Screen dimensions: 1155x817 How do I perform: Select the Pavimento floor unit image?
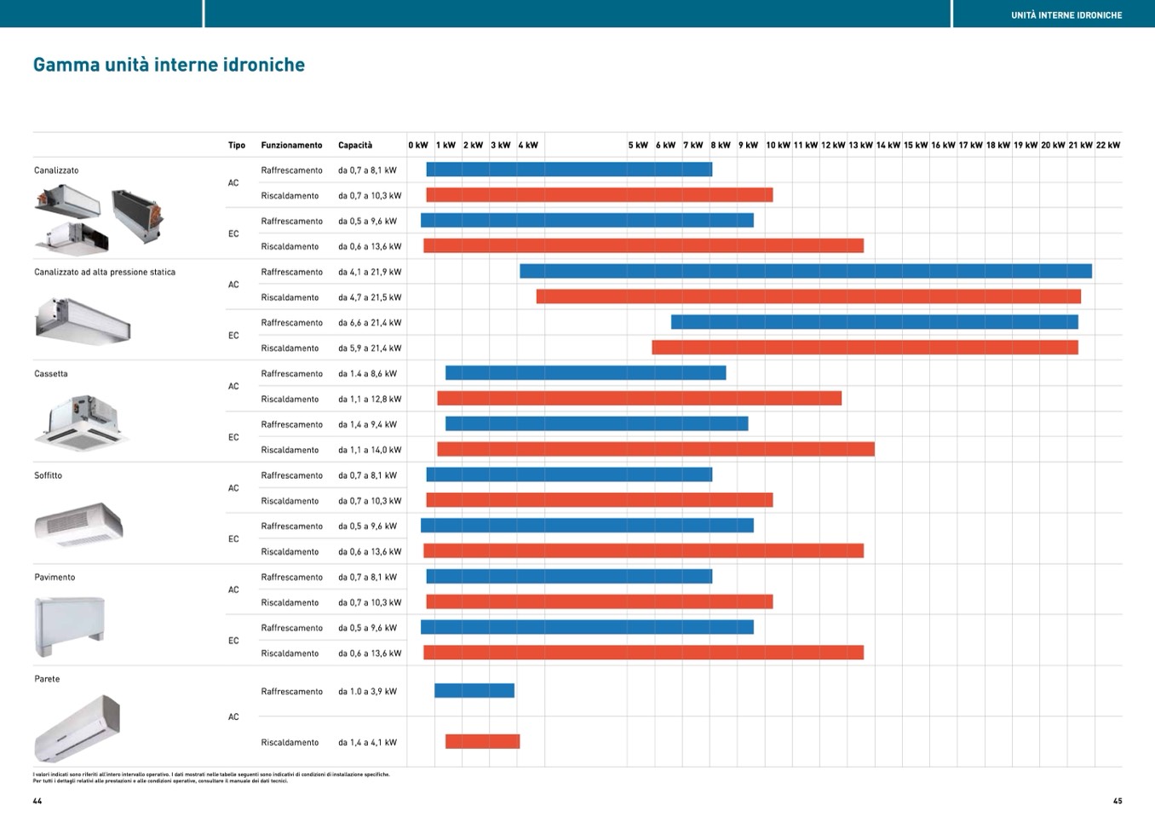70,626
